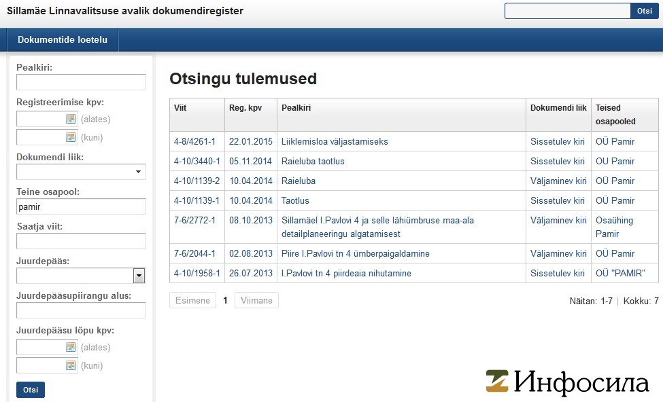The width and height of the screenshot is (663, 402).
Task: Open the Dokumentide loetelu menu item
Action: click(63, 39)
